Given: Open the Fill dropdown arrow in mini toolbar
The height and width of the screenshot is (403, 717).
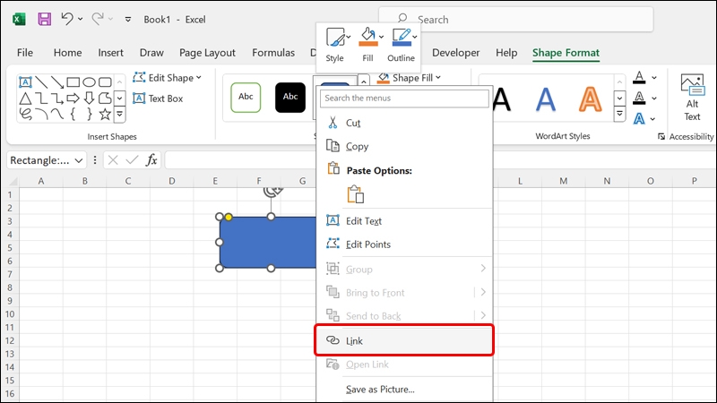Looking at the screenshot, I should [x=382, y=38].
